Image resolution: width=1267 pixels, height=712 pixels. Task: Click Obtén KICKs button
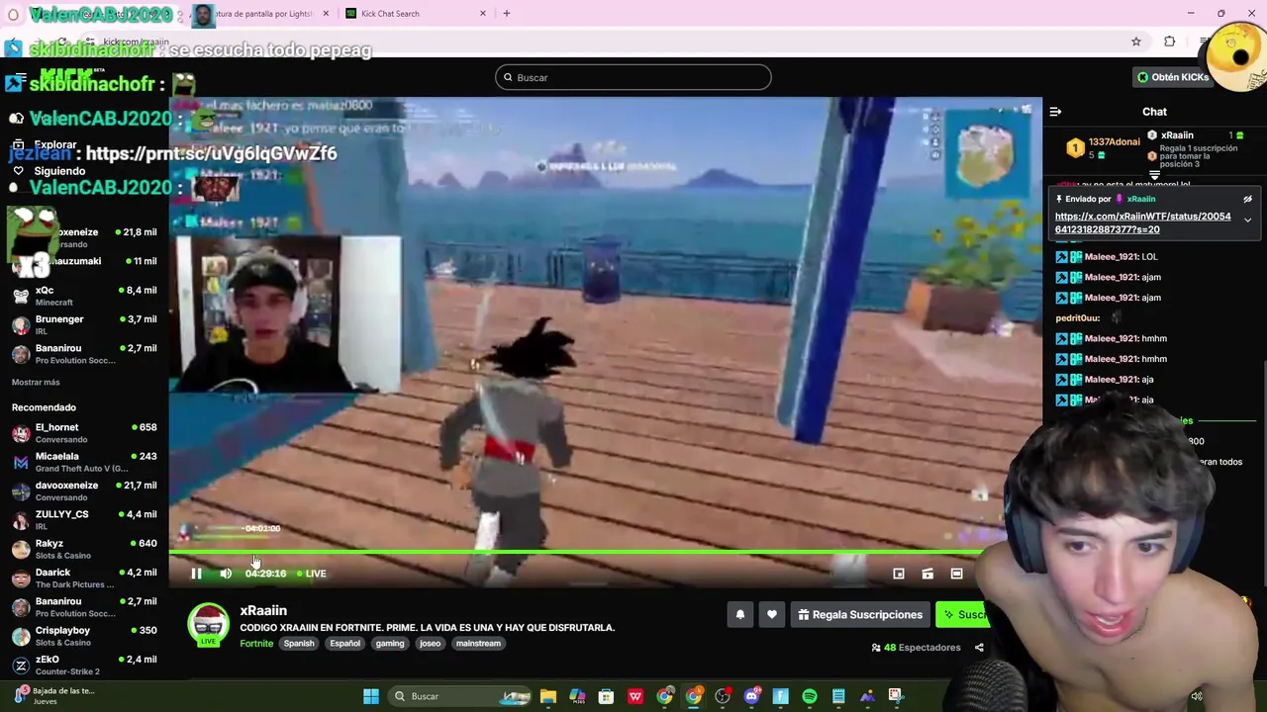[x=1173, y=77]
